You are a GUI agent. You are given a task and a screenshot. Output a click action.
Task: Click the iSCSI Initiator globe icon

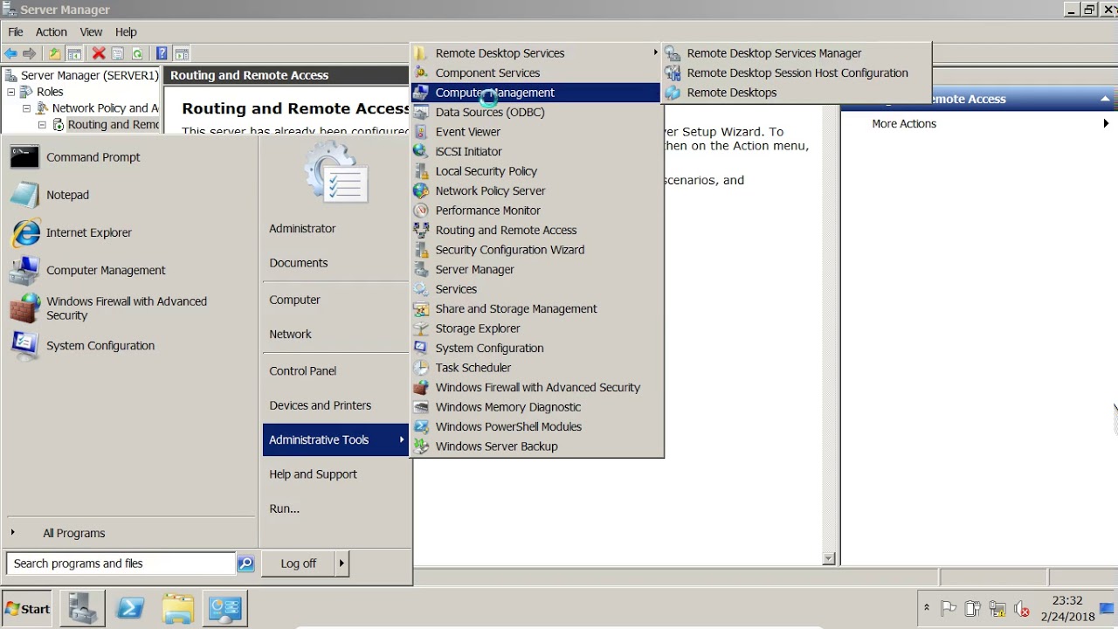tap(421, 151)
